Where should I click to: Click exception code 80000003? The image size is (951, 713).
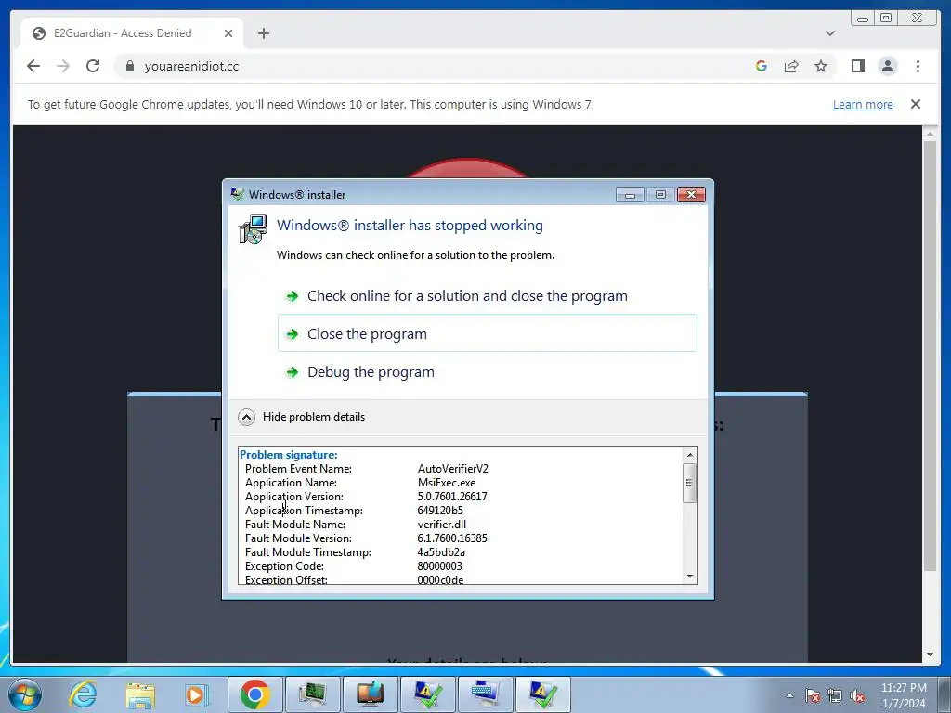[439, 566]
